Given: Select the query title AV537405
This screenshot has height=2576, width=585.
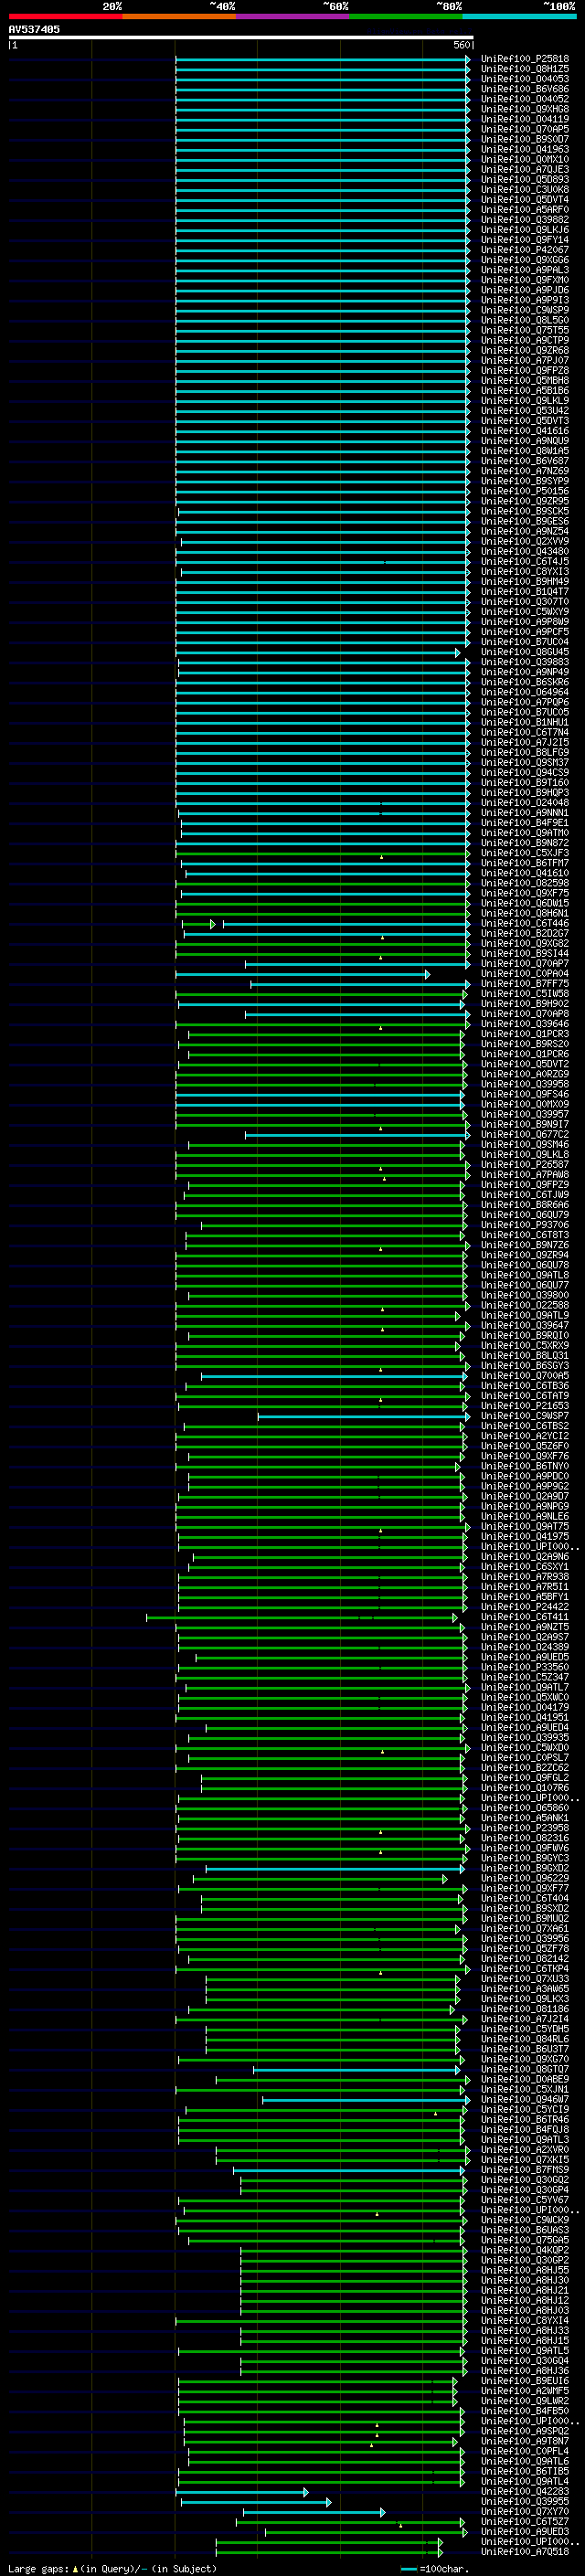Looking at the screenshot, I should pos(34,30).
